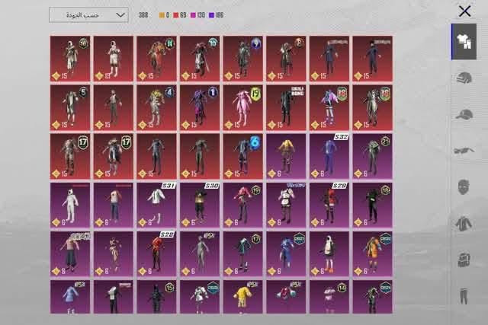Select the black-gold outfit tagged S30
This screenshot has width=488, height=325.
[200, 205]
